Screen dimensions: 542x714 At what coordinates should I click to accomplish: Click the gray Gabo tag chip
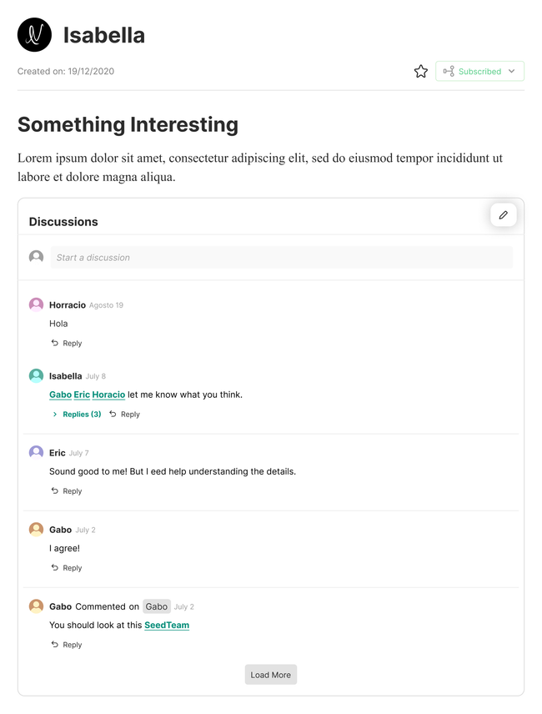[x=157, y=606]
